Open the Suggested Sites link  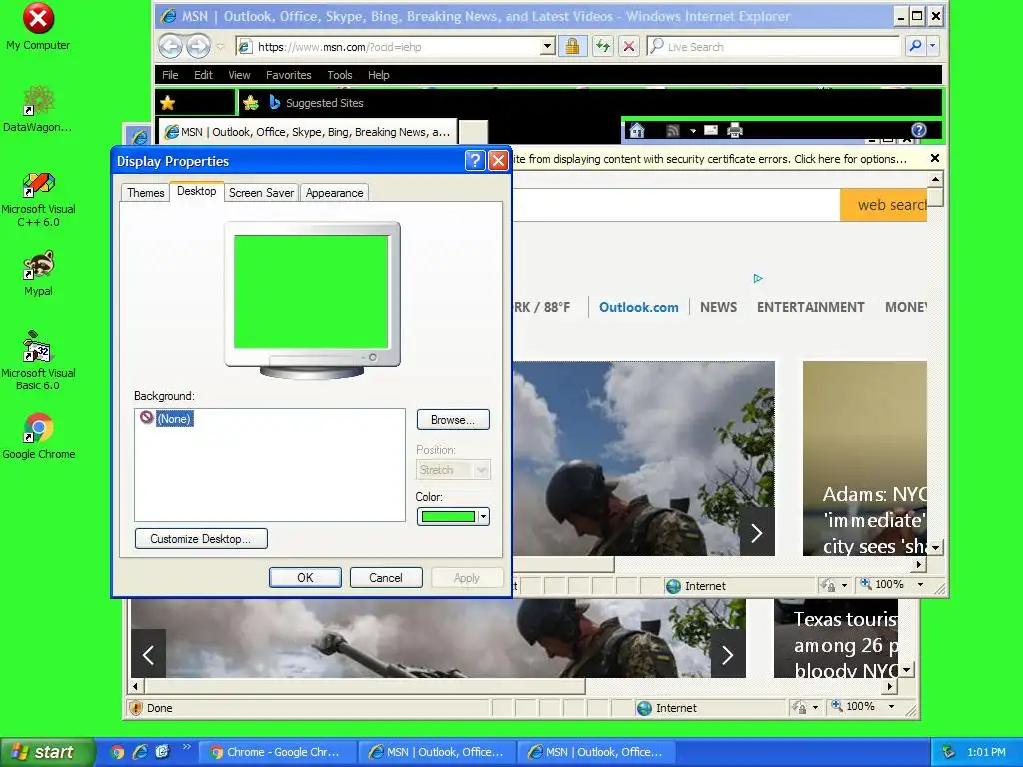tap(316, 103)
